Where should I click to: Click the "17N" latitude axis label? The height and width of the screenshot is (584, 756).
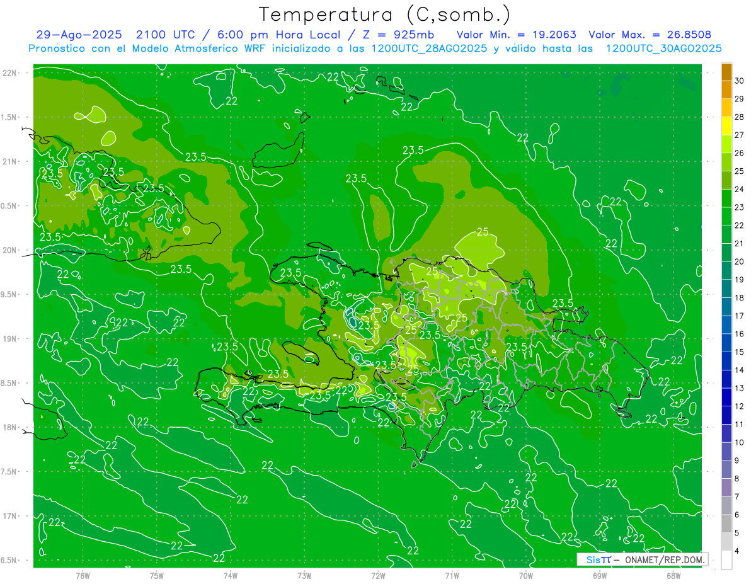click(9, 516)
